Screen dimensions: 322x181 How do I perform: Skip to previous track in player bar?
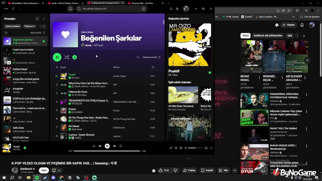pos(100,146)
